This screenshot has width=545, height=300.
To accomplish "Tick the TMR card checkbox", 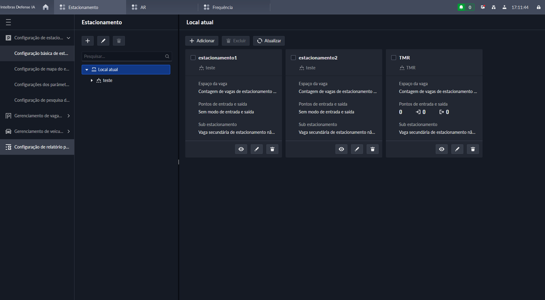I will tap(394, 58).
